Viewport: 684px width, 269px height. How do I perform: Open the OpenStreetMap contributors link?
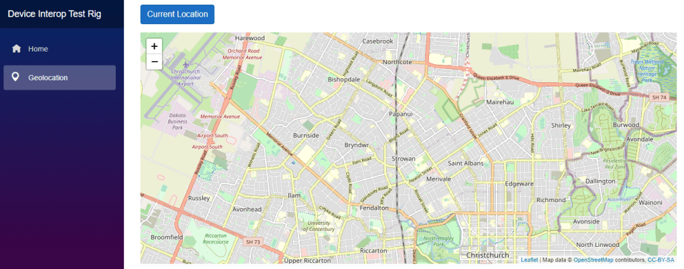[593, 260]
